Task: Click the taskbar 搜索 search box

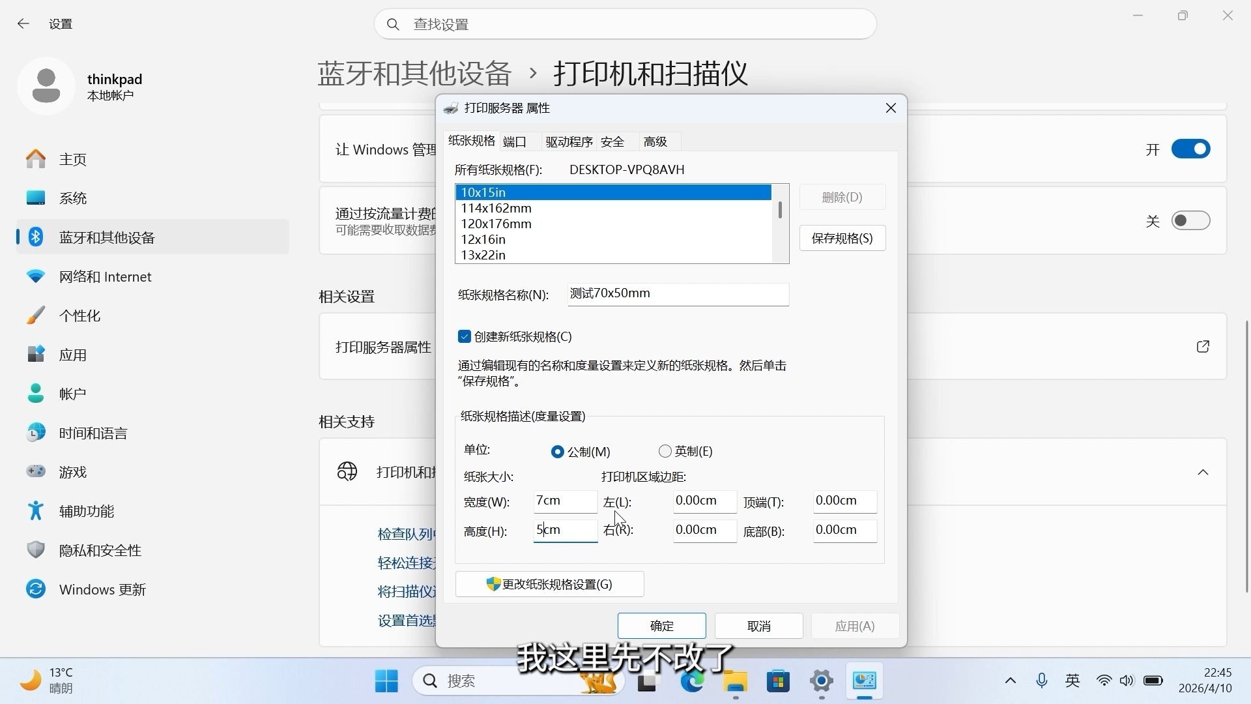Action: [518, 681]
